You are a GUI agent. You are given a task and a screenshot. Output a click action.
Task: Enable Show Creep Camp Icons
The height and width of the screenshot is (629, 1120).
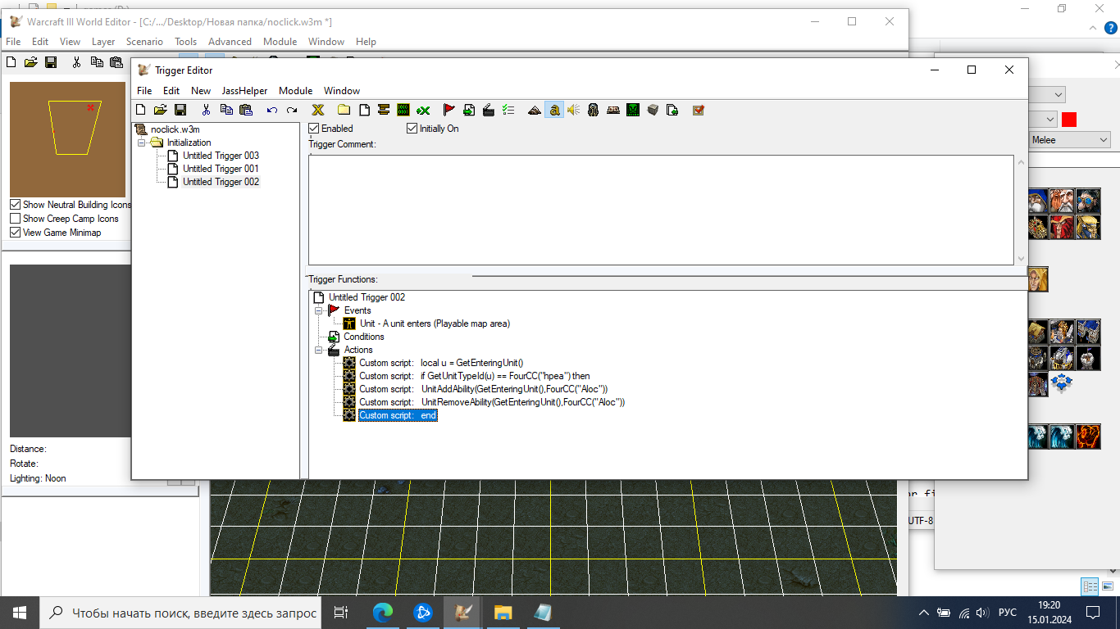[x=15, y=219]
